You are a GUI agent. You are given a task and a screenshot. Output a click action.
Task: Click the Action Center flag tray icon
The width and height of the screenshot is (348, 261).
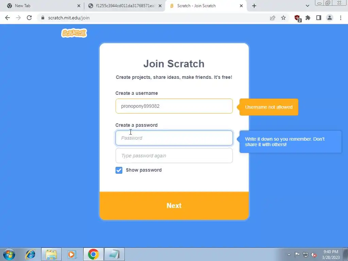(297, 255)
